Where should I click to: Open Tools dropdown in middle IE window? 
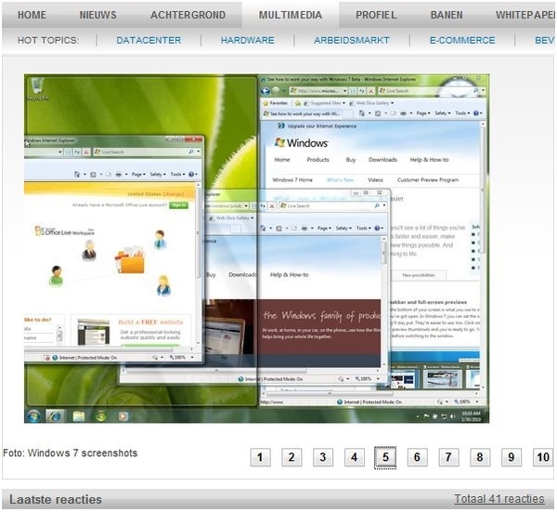tap(363, 229)
